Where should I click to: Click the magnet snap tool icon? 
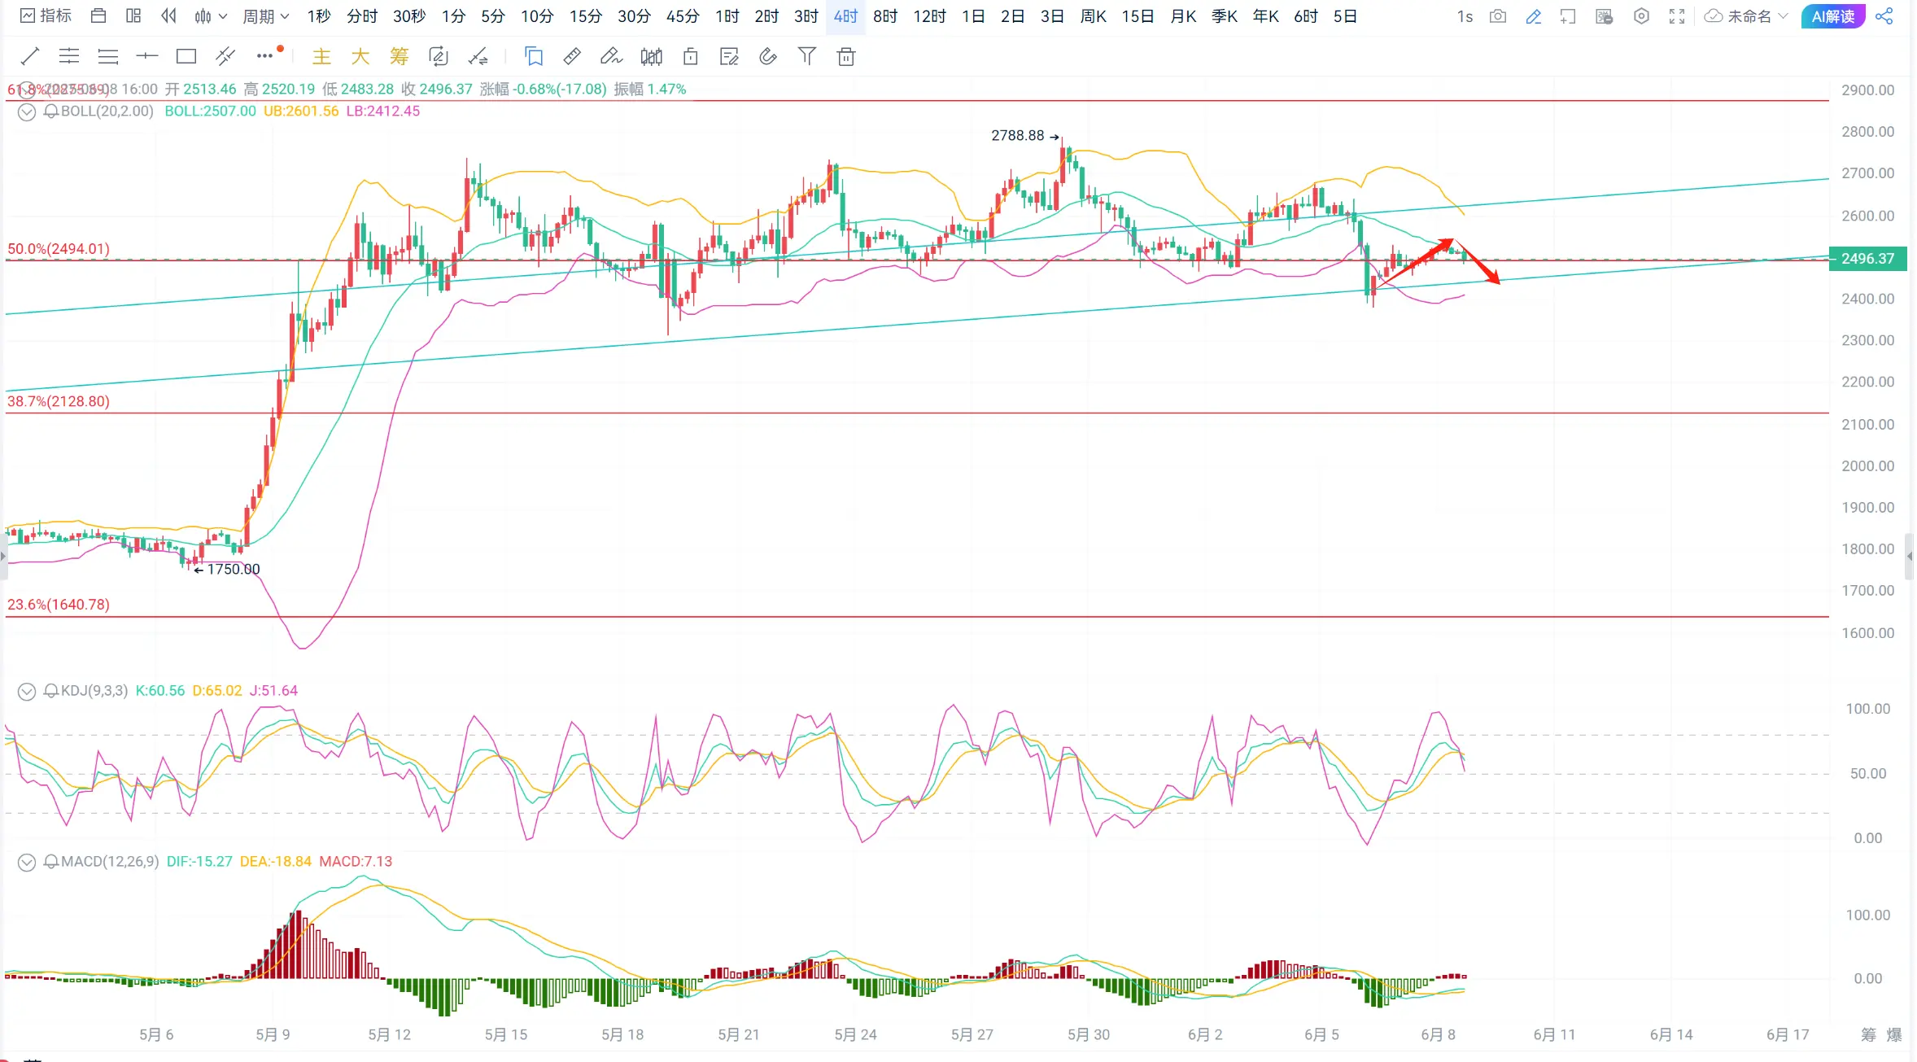click(768, 56)
